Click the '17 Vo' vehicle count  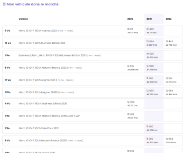coord(8,80)
